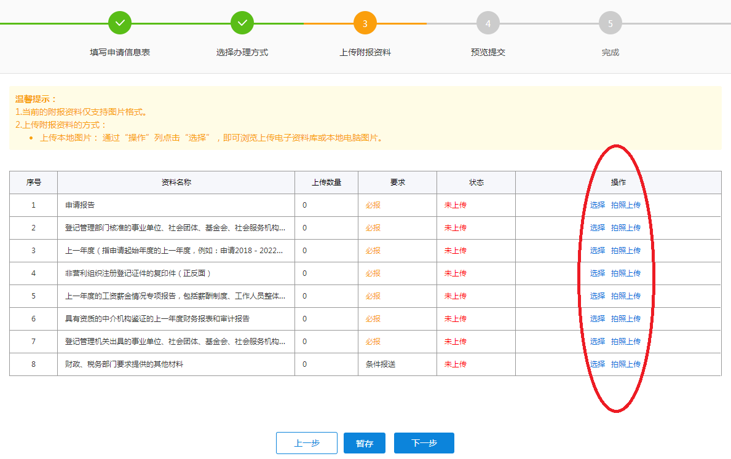Click 选择 link in row 2
Screen dimensions: 731x459
click(x=598, y=228)
